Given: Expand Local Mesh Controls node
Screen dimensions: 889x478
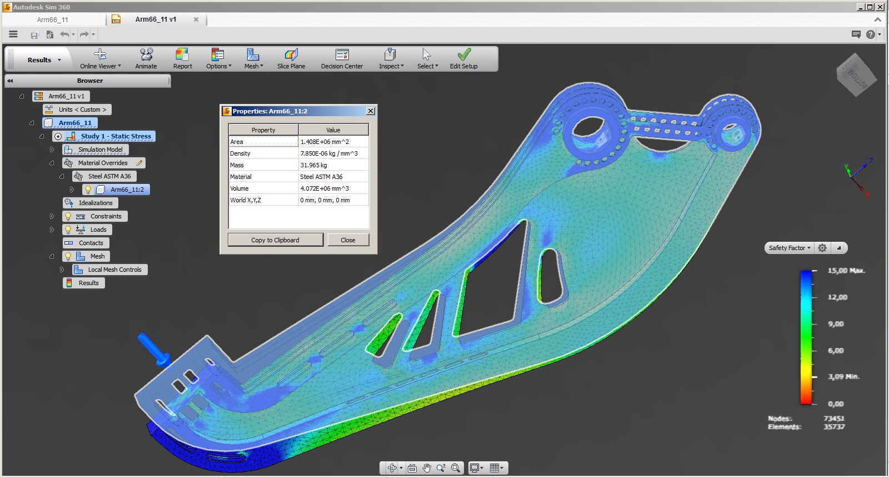Looking at the screenshot, I should click(62, 270).
